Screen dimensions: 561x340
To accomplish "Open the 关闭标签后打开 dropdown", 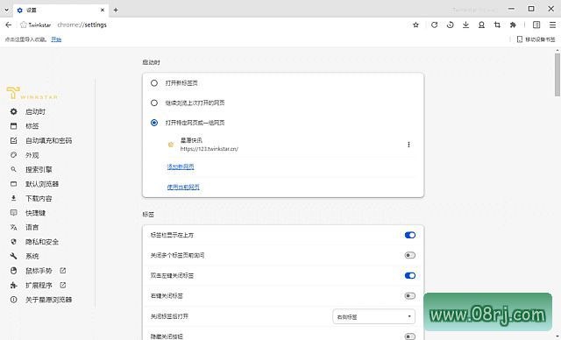I will (x=374, y=316).
